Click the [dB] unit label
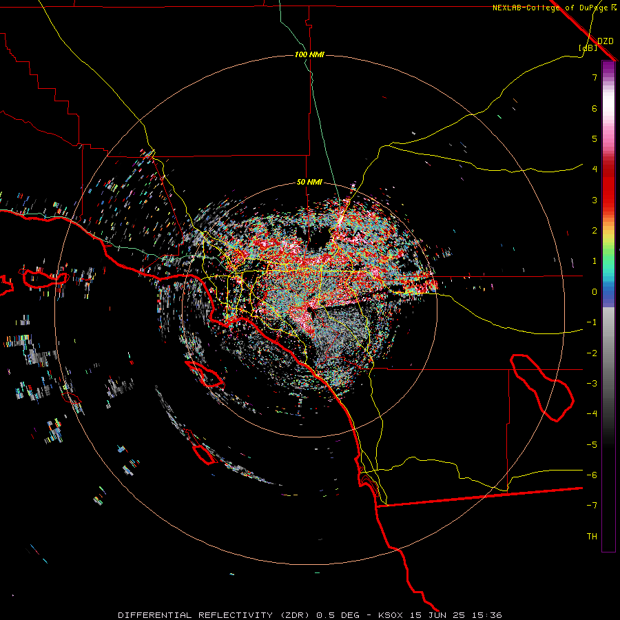This screenshot has width=620, height=620. pyautogui.click(x=588, y=48)
